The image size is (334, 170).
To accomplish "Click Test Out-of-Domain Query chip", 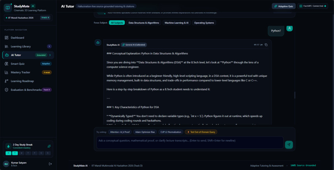I will coord(201,132).
